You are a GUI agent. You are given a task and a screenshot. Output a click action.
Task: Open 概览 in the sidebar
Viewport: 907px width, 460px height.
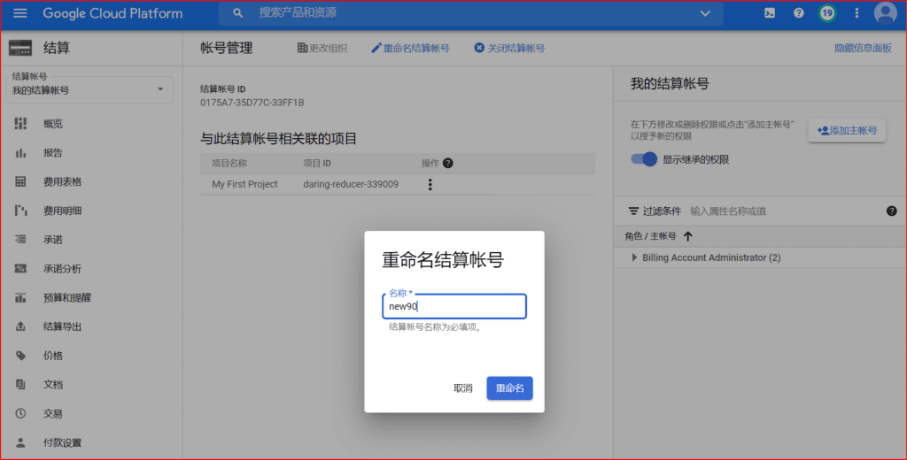52,124
